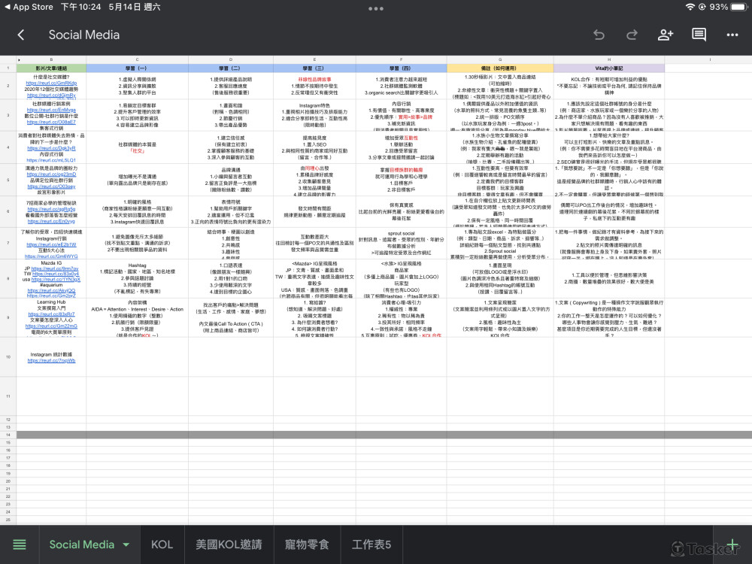
Task: Open the more options ellipsis menu
Action: pos(732,35)
